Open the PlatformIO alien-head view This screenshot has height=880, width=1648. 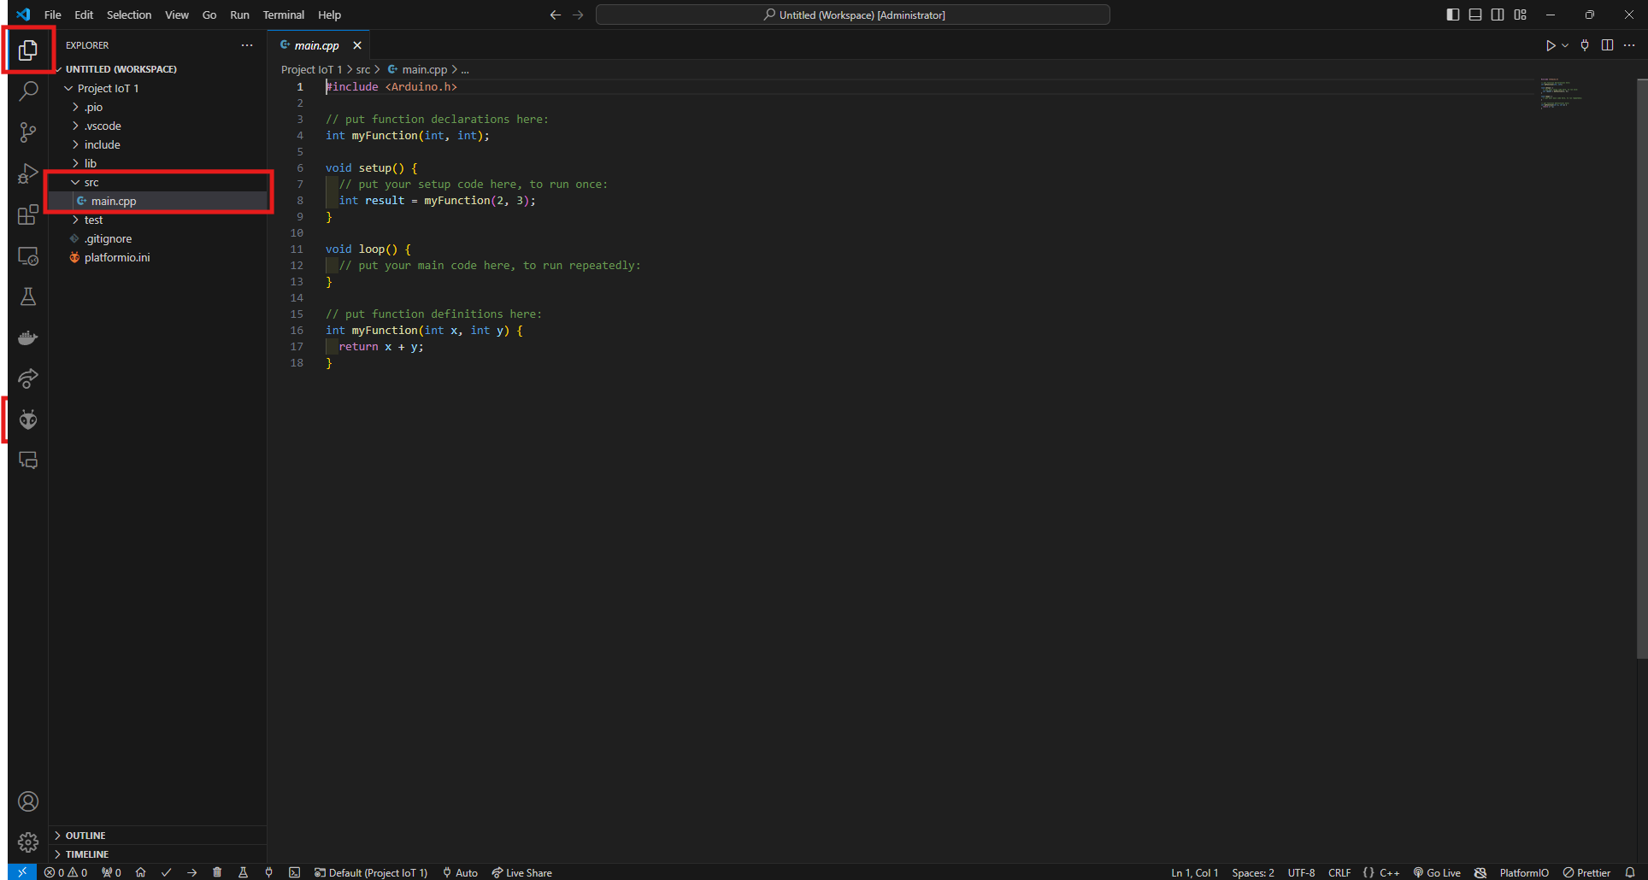(x=28, y=419)
